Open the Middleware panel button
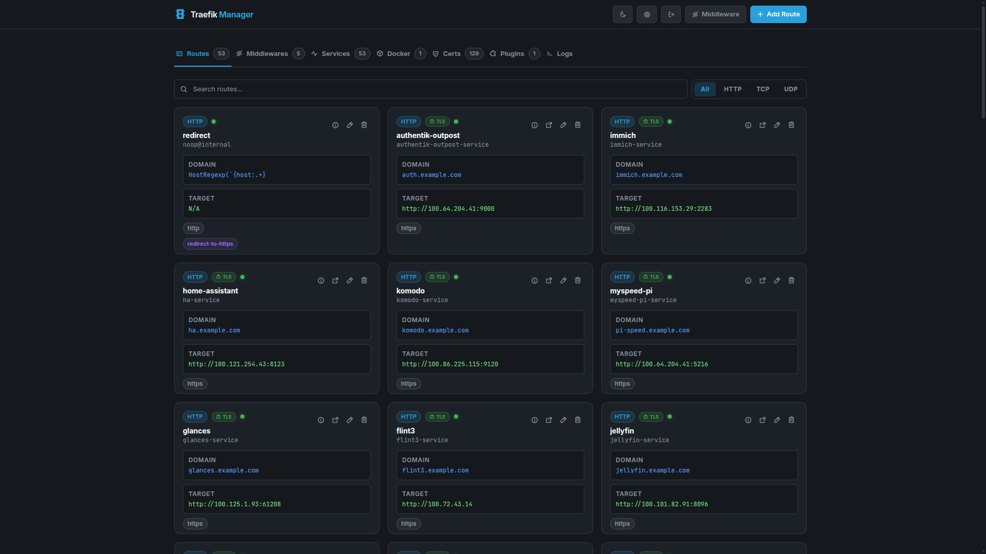This screenshot has height=554, width=986. pos(715,14)
